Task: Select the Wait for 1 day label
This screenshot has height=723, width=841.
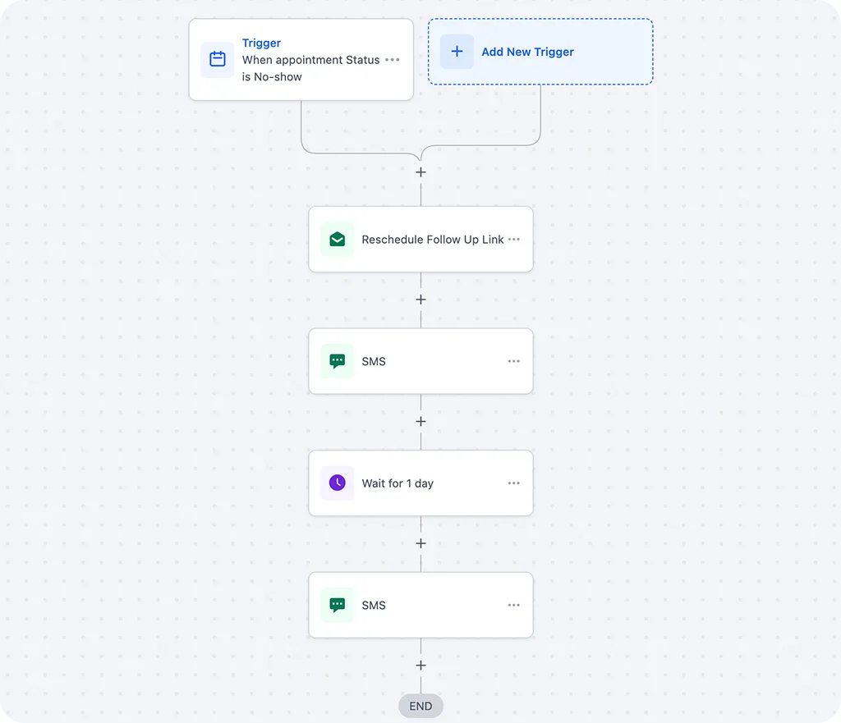Action: pyautogui.click(x=398, y=483)
